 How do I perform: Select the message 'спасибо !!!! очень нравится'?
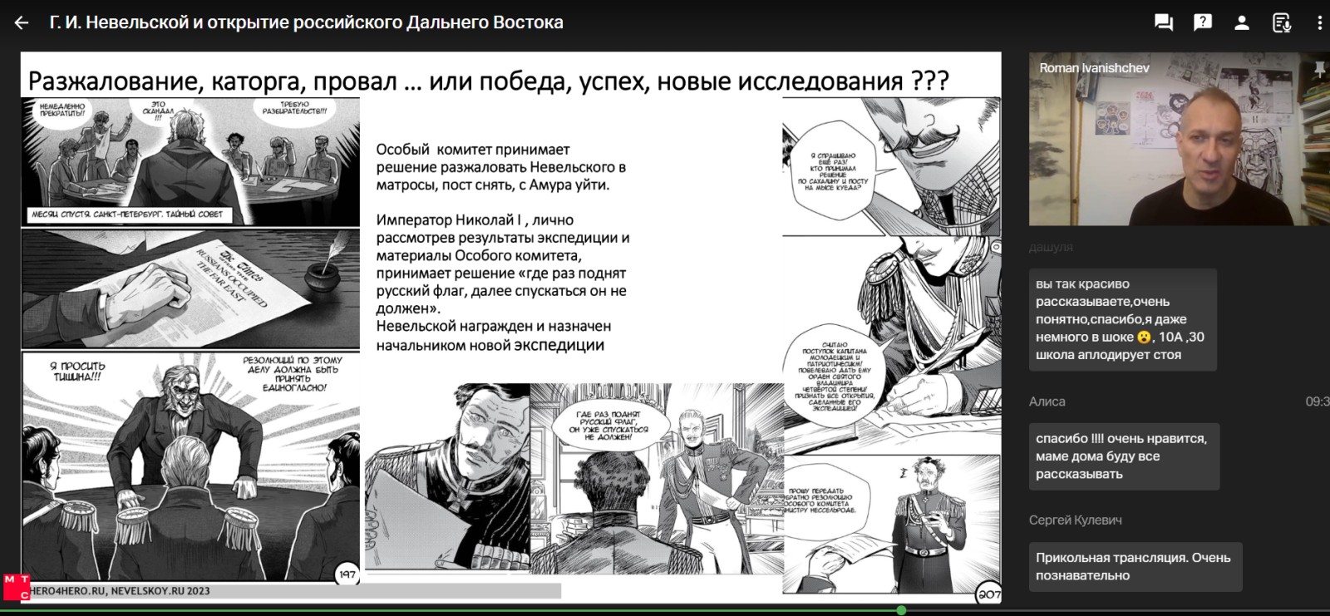click(x=1124, y=456)
